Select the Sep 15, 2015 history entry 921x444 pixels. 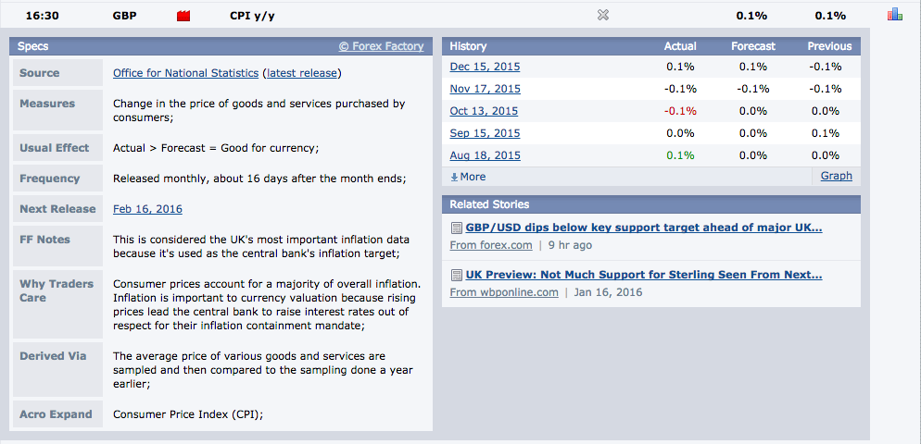pos(485,133)
